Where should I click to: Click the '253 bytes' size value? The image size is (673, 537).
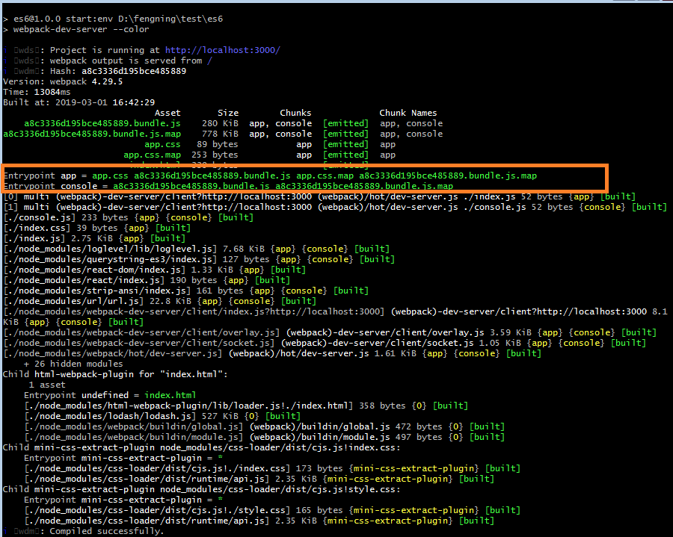point(215,155)
